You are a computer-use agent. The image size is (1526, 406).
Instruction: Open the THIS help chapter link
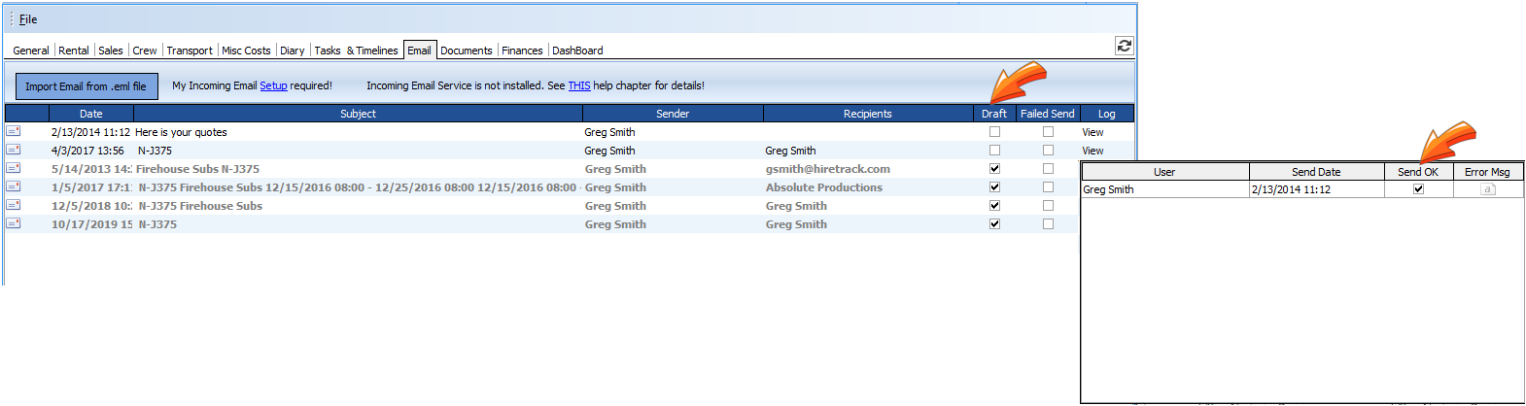(x=578, y=85)
